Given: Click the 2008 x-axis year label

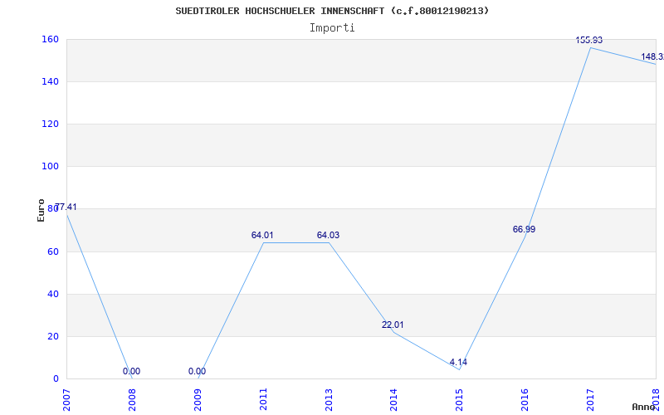Looking at the screenshot, I should click(x=132, y=400).
